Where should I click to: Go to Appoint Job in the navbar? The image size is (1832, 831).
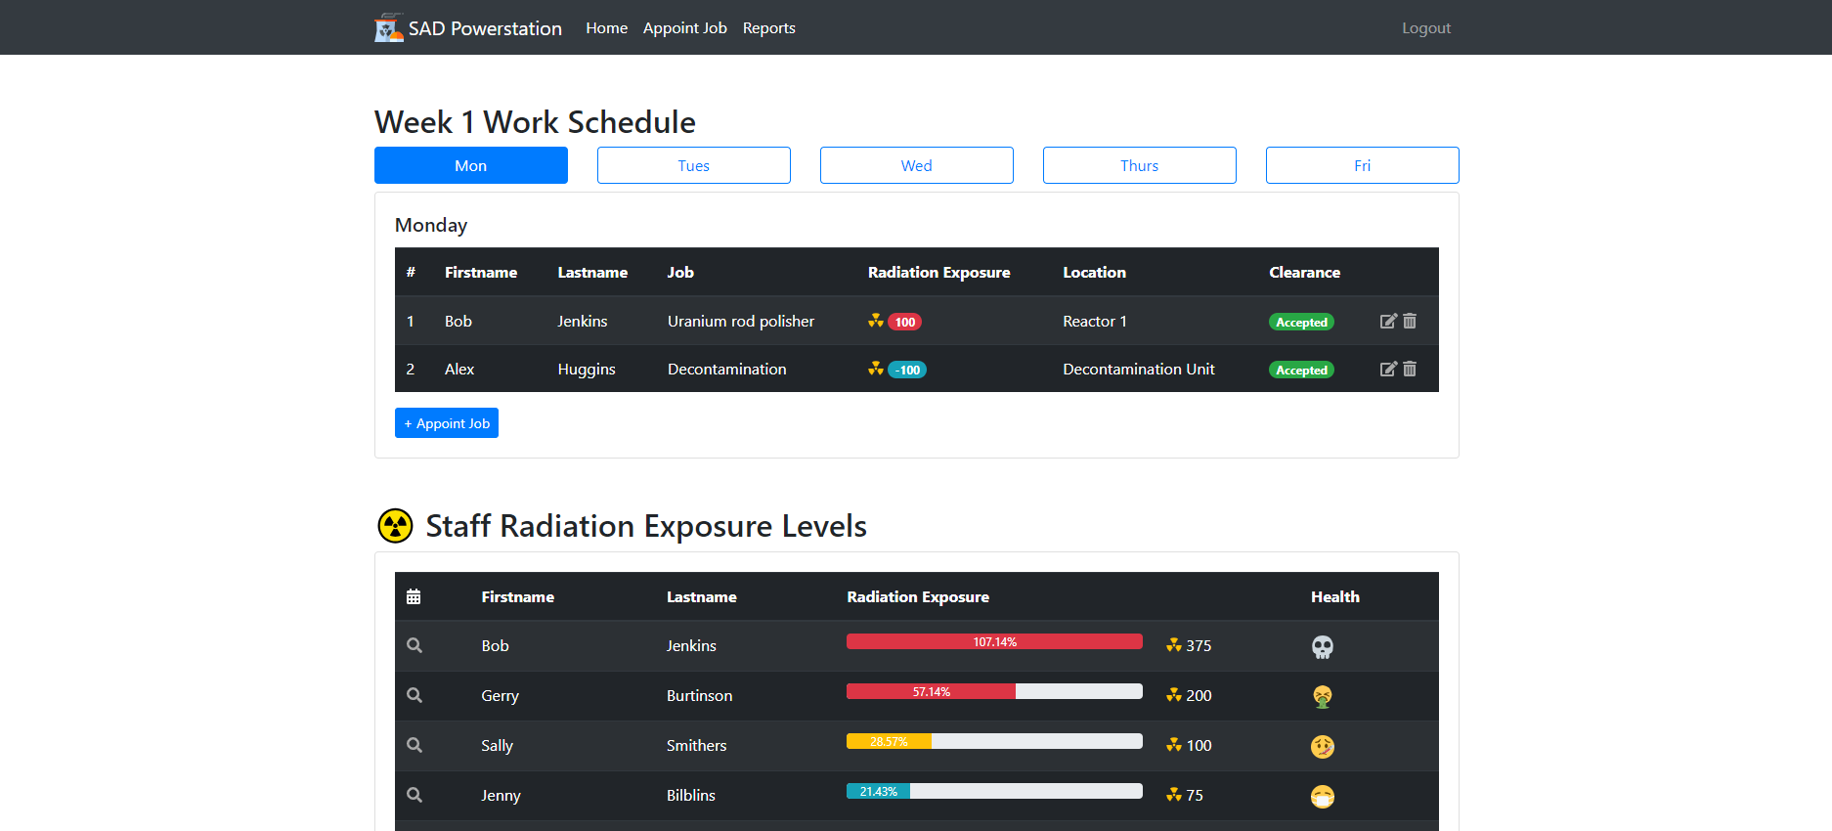684,28
